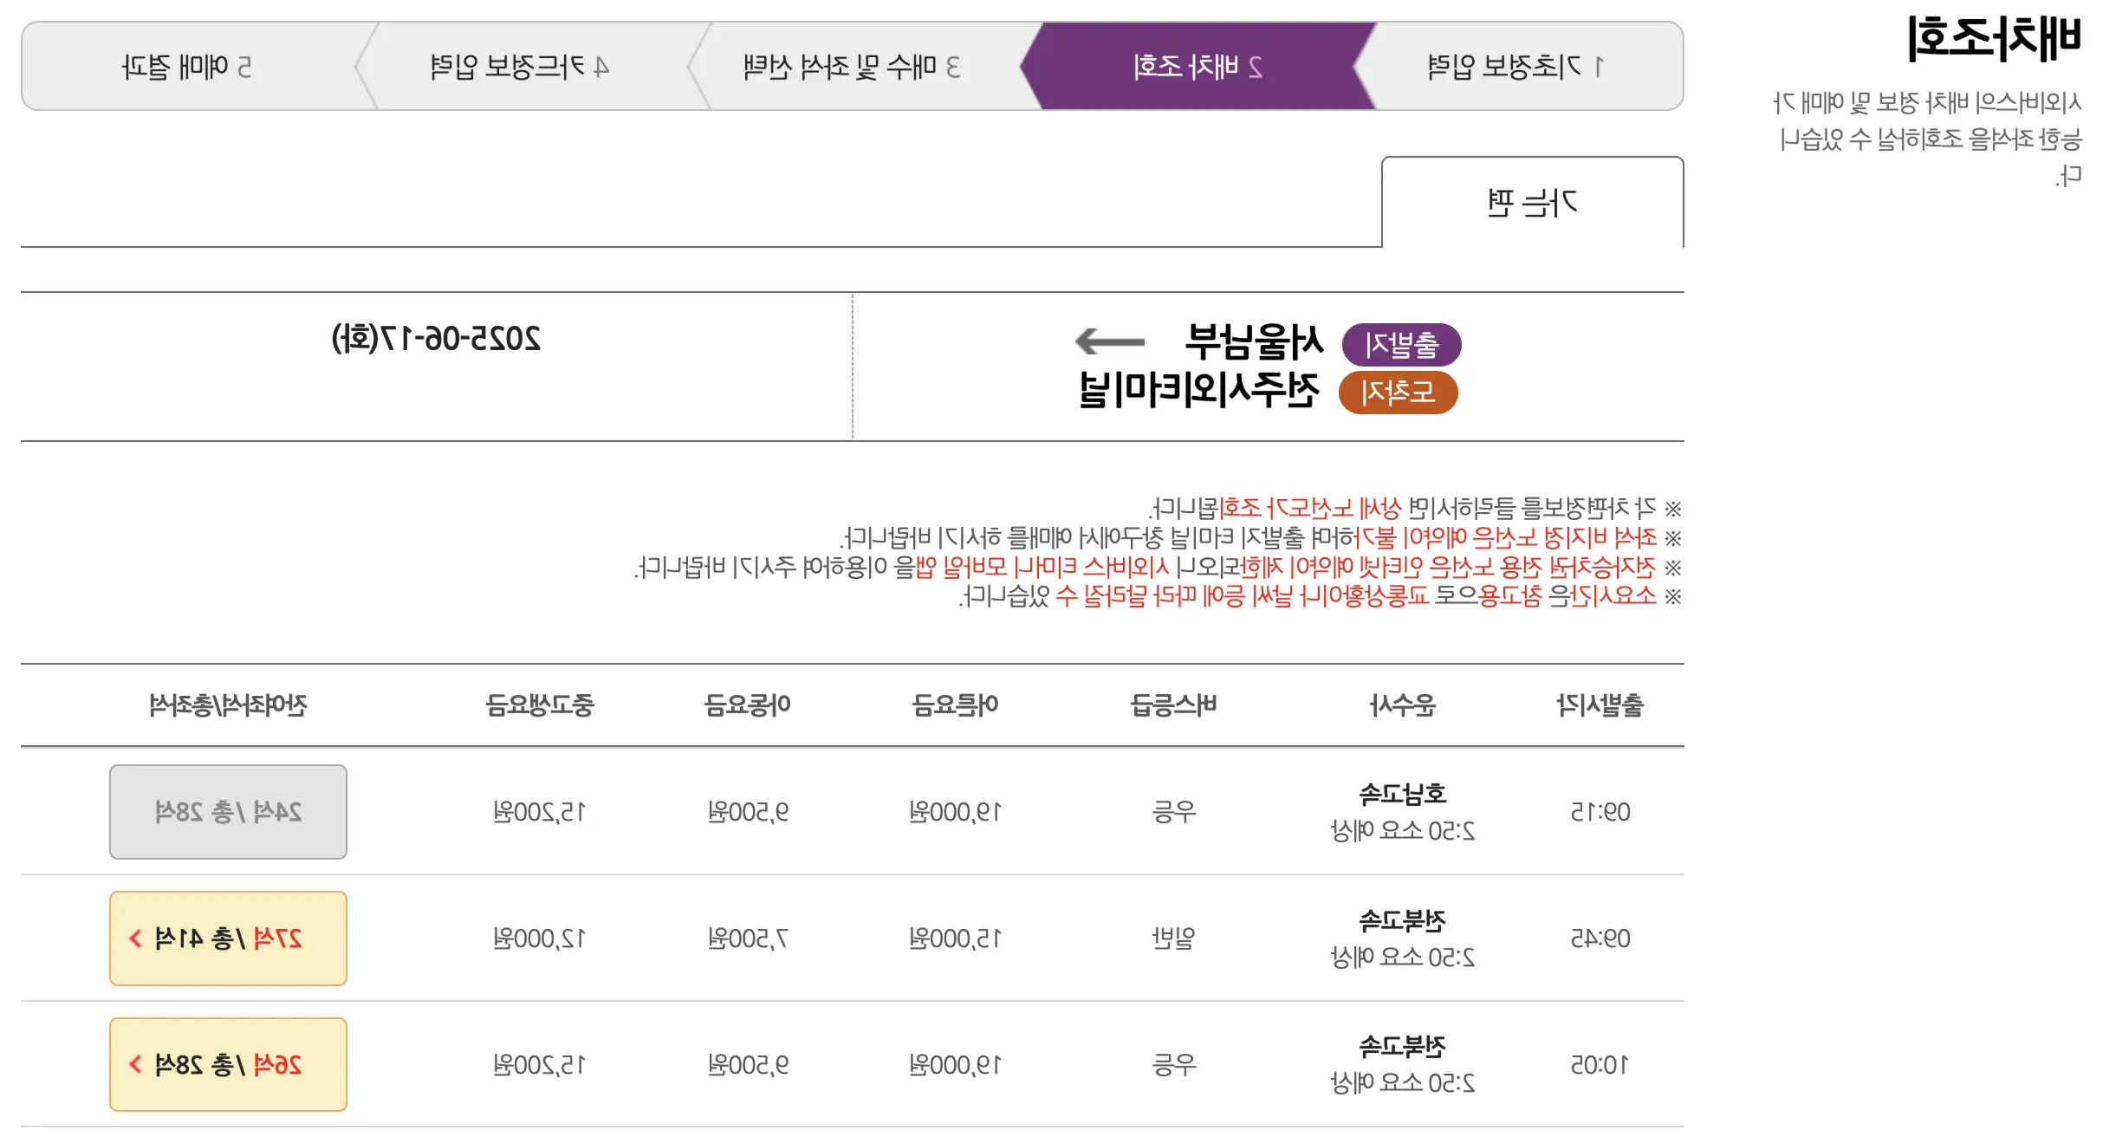Click chevron on the 27석 / 총 41석 button
This screenshot has width=2116, height=1130.
point(135,938)
